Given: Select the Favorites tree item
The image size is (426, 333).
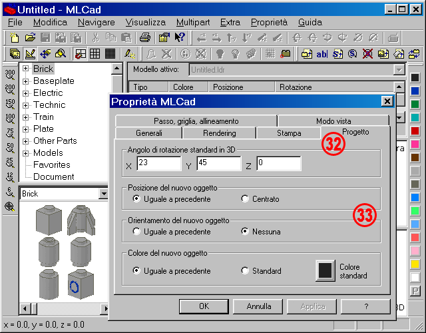Looking at the screenshot, I should click(x=52, y=165).
